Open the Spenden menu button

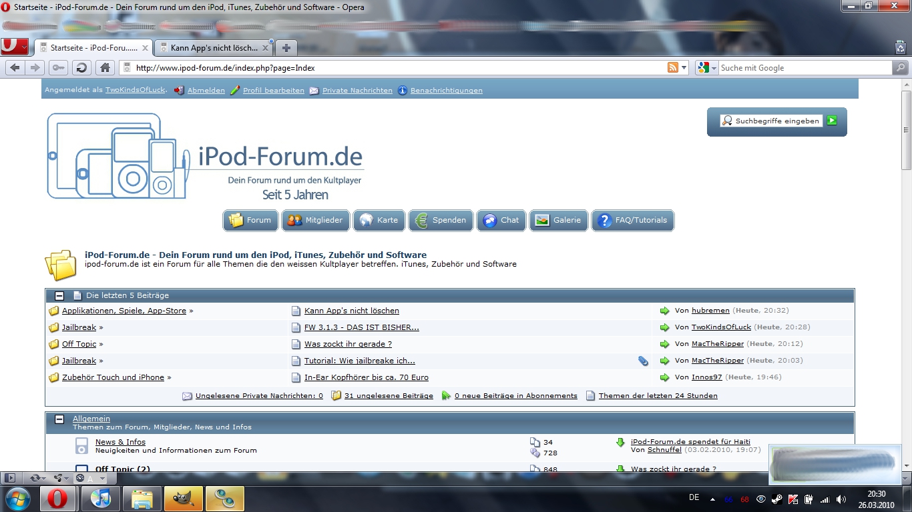pyautogui.click(x=441, y=220)
